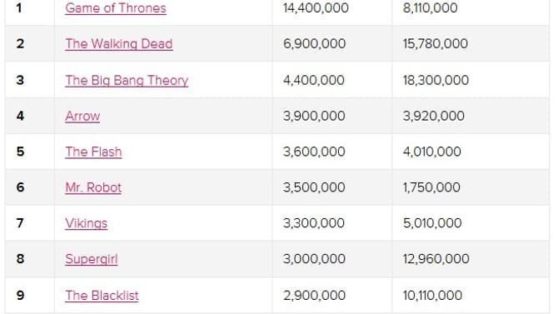Viewport: 558px width, 314px height.
Task: Select the 18,300,000 figure for Big Bang Theory
Action: [x=436, y=80]
